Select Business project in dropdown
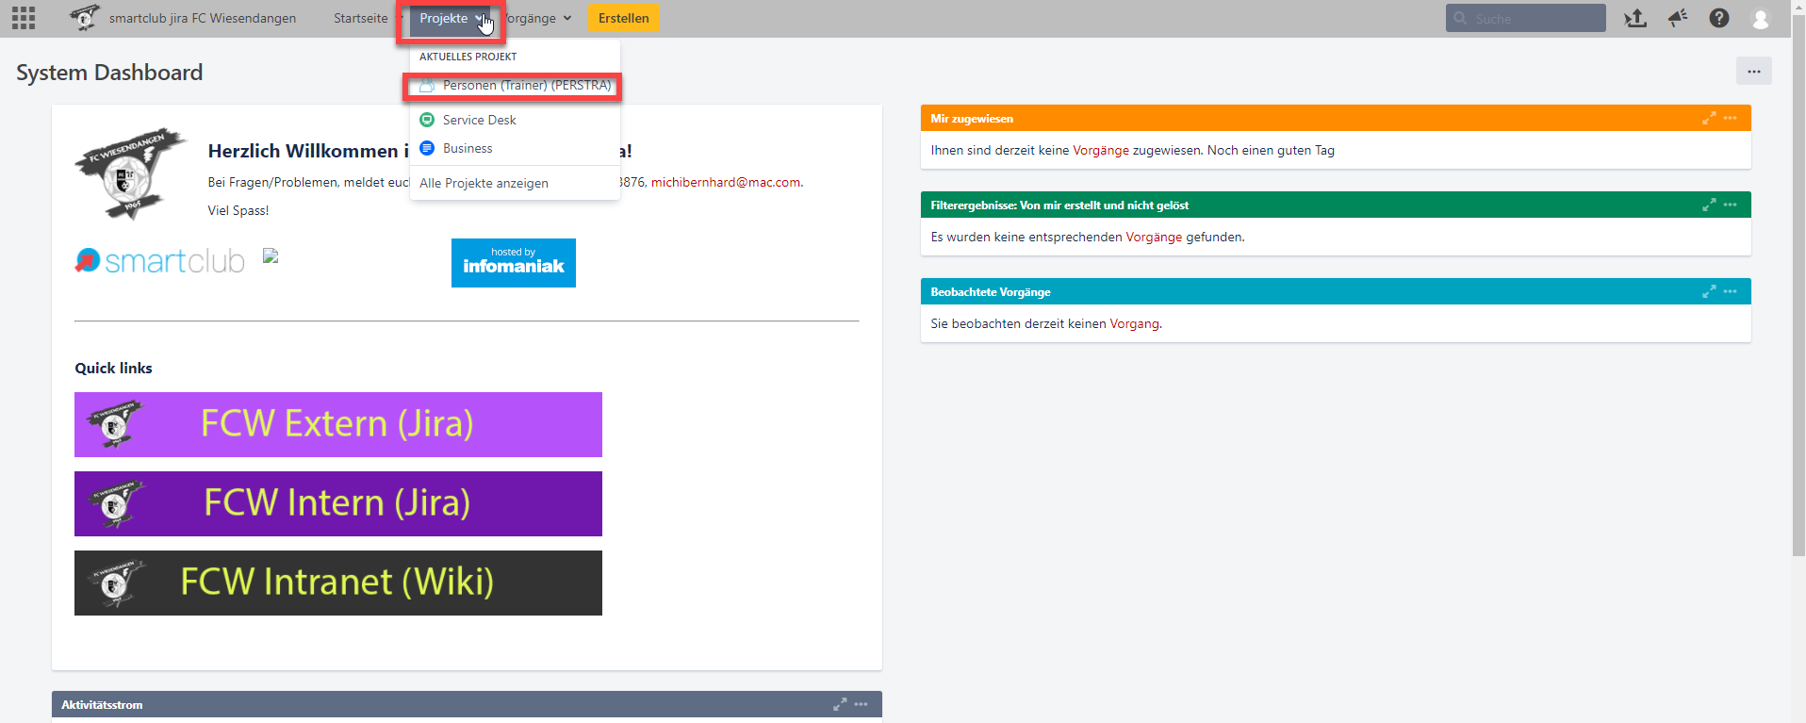Image resolution: width=1806 pixels, height=723 pixels. tap(468, 148)
